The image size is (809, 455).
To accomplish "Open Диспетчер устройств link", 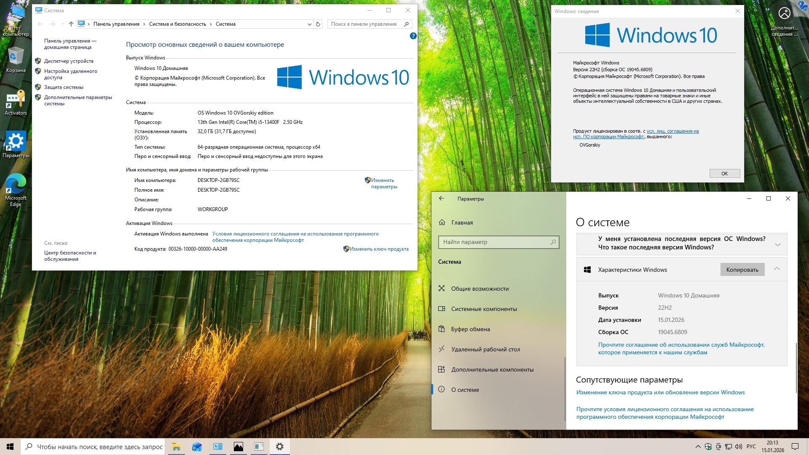I will point(69,61).
